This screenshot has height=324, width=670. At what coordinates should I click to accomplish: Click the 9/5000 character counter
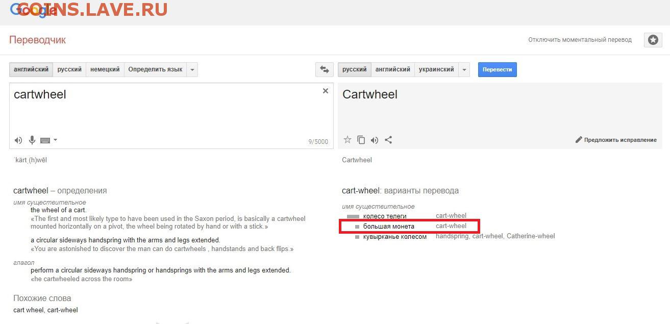pos(318,142)
